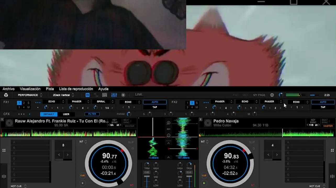Assign FX1 to sampler S
Image resolution: width=336 pixels, height=188 pixels.
pyautogui.click(x=29, y=103)
